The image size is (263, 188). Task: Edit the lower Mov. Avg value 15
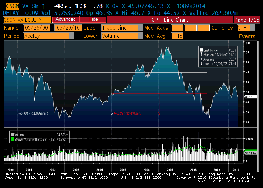[177, 36]
